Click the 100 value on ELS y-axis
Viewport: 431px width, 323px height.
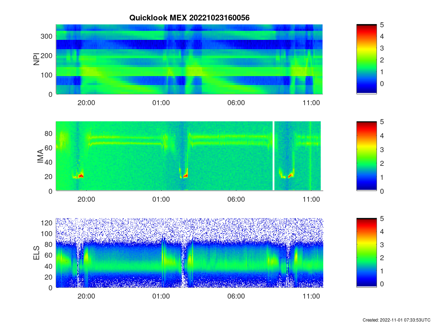(47, 234)
